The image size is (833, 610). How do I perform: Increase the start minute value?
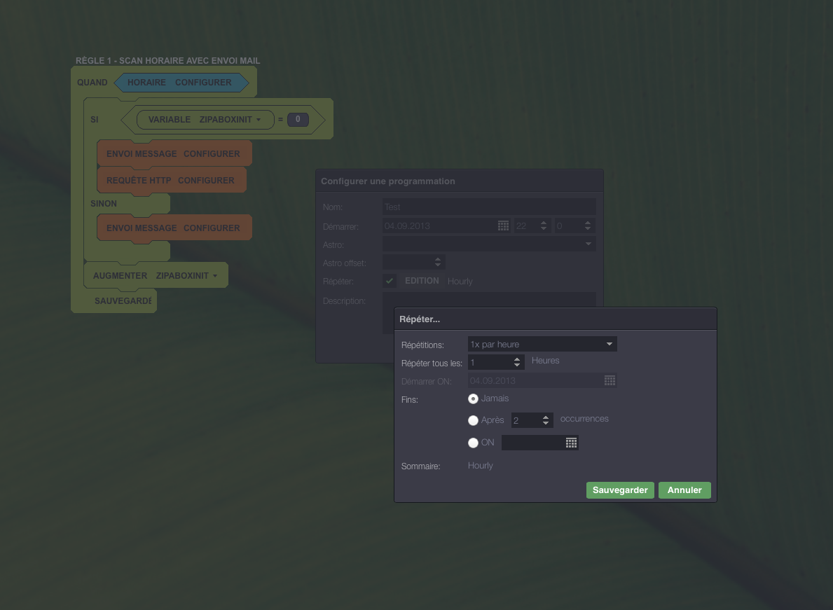tap(588, 223)
